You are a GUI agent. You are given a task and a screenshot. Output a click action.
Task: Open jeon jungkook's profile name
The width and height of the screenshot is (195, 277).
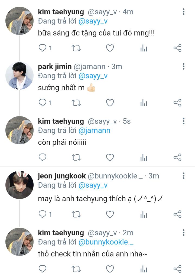point(62,176)
